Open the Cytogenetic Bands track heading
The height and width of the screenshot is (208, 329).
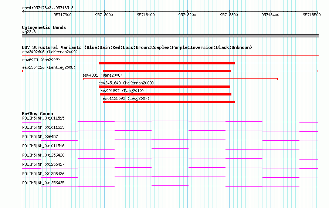point(44,27)
